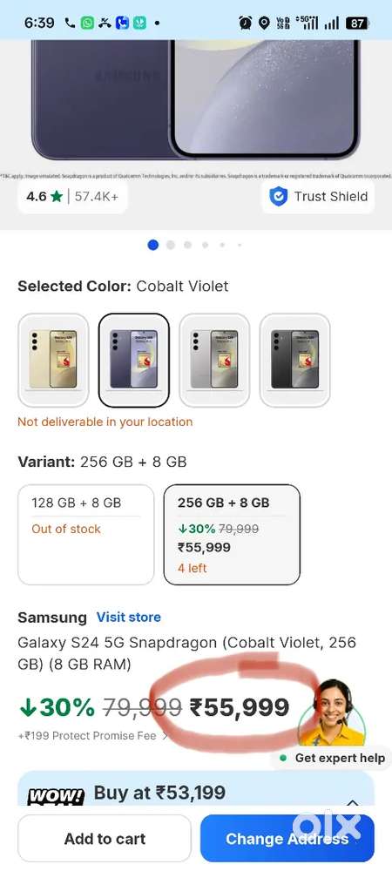The height and width of the screenshot is (871, 392).
Task: Tap the location pin status bar icon
Action: [264, 23]
